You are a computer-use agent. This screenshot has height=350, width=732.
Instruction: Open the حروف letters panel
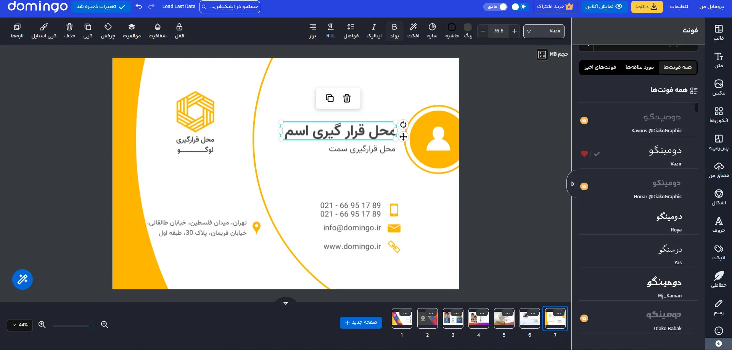pos(719,225)
